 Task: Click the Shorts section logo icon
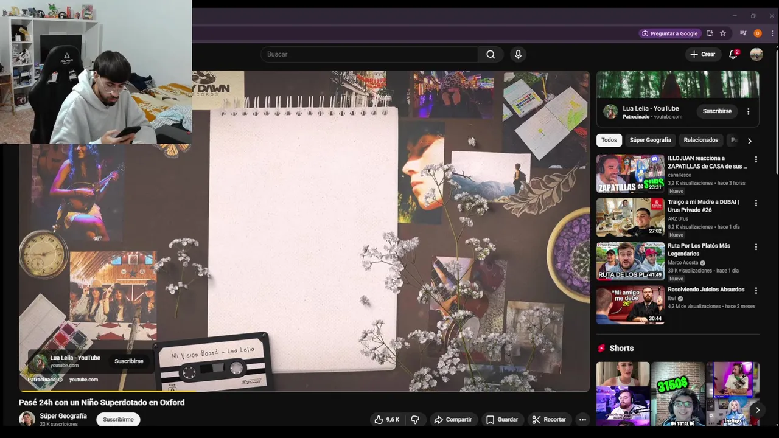pos(601,349)
